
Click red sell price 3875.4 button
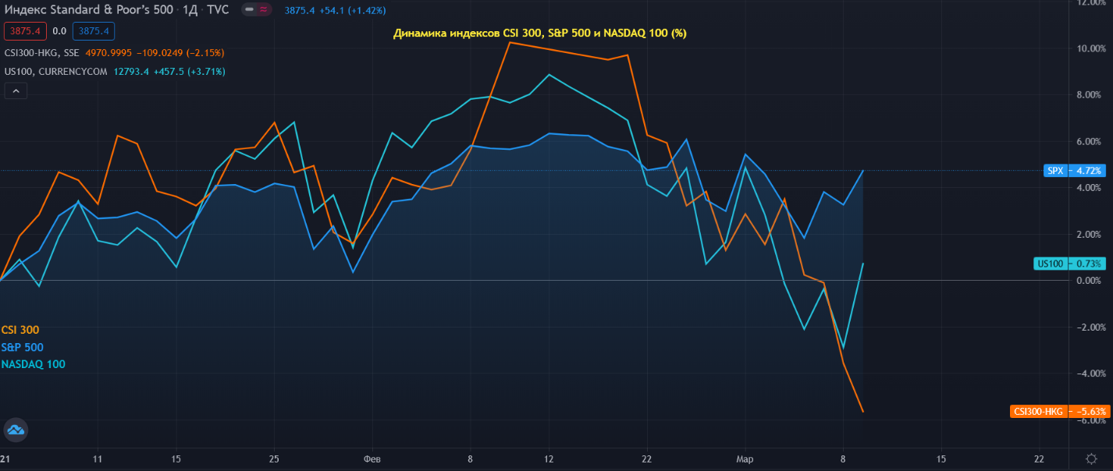[x=26, y=31]
